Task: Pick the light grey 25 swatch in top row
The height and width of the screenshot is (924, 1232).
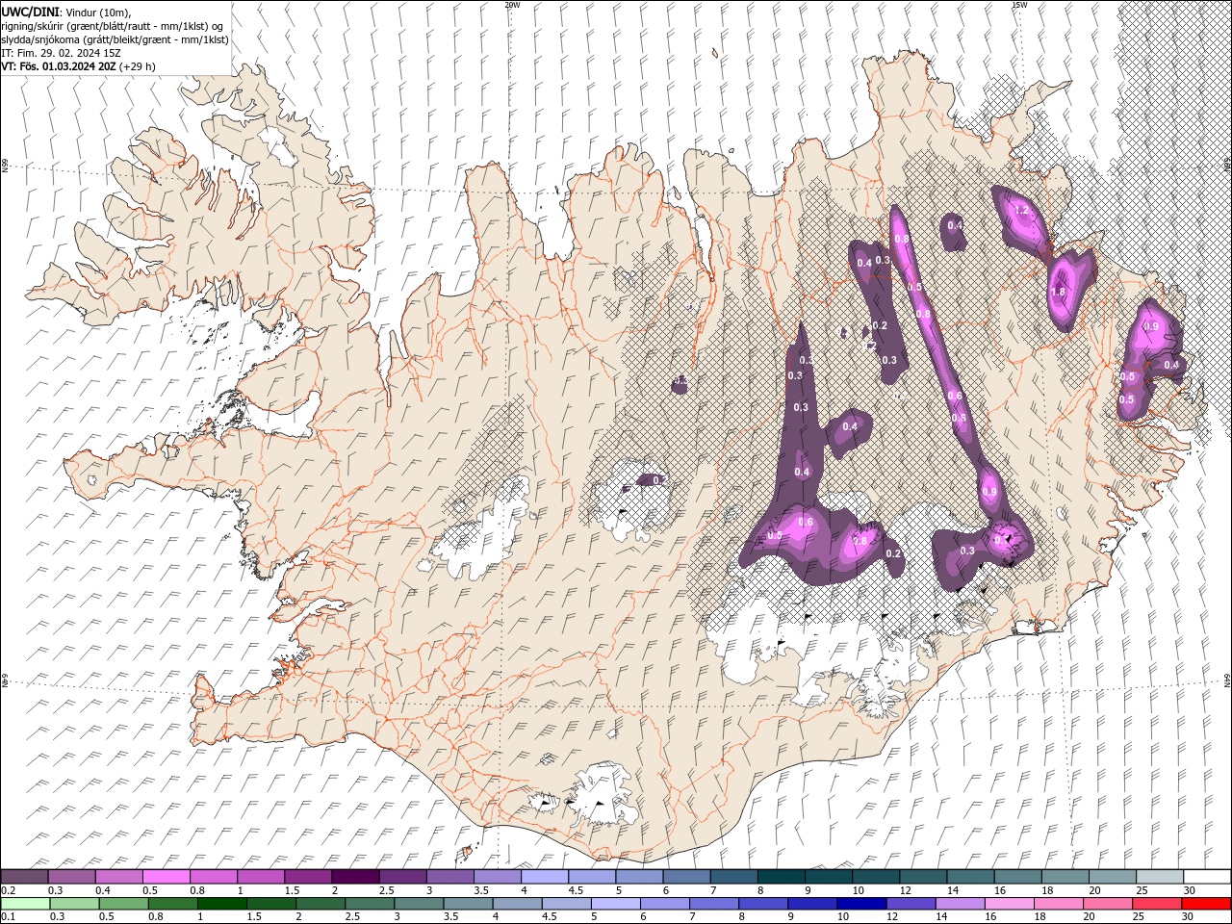Action: (1159, 877)
